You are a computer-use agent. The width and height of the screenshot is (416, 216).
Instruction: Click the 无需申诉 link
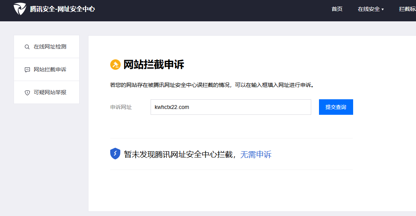tap(256, 154)
